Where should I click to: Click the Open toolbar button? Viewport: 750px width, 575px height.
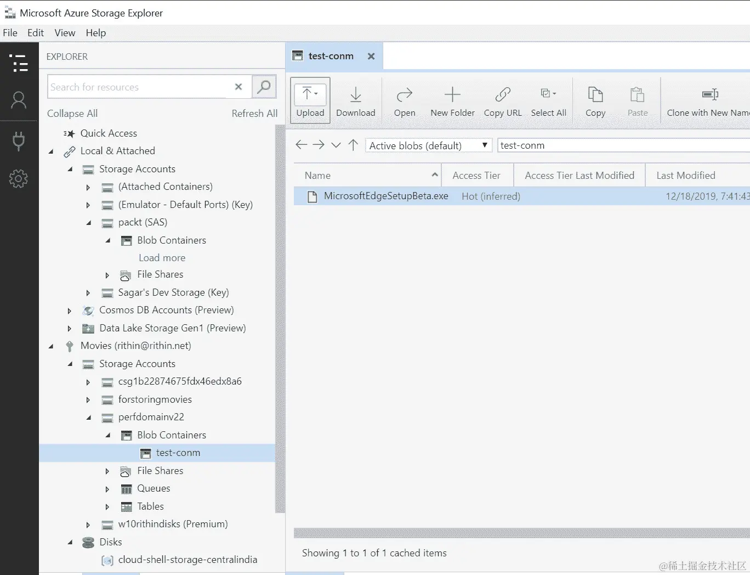click(405, 101)
